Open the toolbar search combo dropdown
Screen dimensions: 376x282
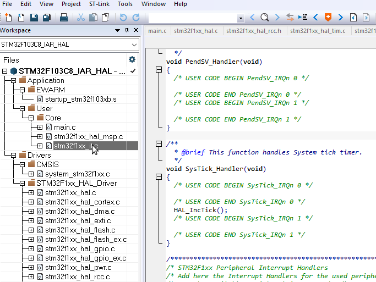point(240,18)
